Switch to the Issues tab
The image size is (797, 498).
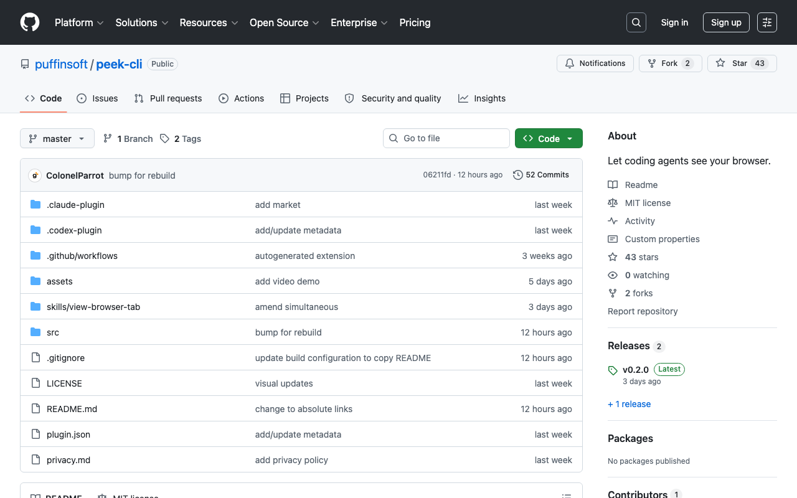click(x=97, y=98)
